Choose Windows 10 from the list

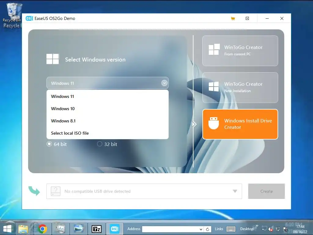(107, 109)
